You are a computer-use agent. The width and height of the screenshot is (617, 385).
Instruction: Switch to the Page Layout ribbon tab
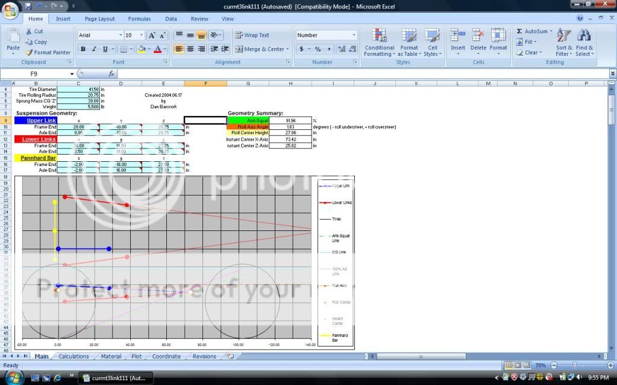click(x=99, y=19)
